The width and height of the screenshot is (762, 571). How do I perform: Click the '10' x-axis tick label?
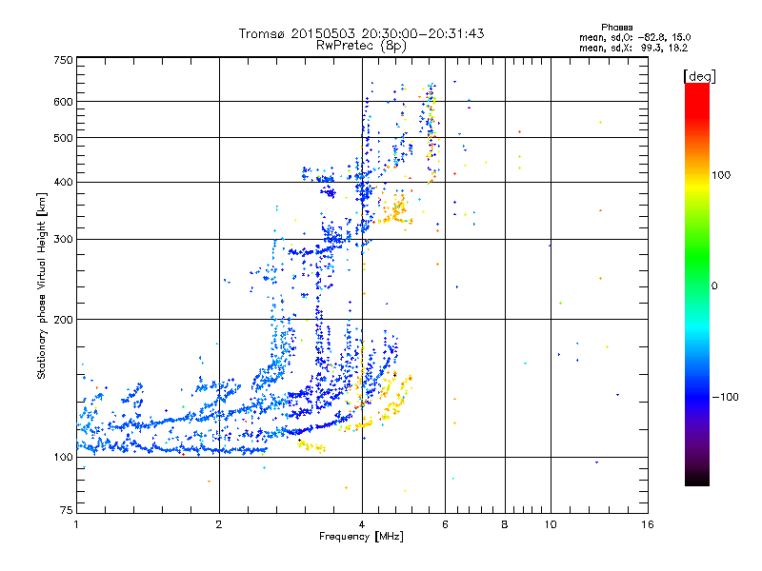pyautogui.click(x=551, y=524)
